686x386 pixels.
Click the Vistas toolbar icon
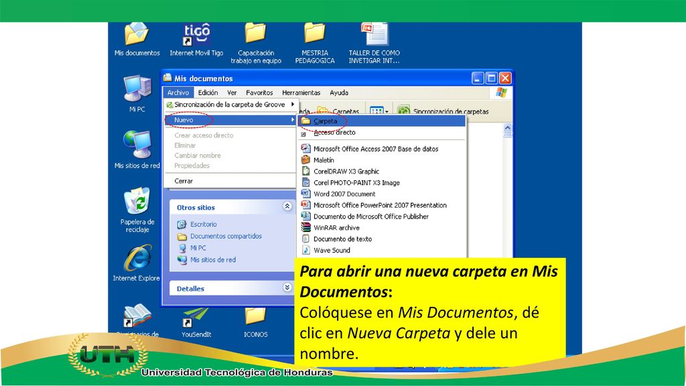(376, 111)
